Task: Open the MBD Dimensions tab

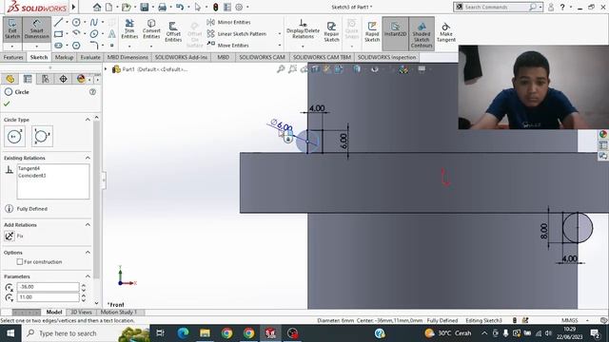Action: click(128, 57)
